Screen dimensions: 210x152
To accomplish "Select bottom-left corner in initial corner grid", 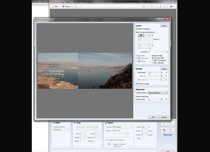I will (140, 45).
